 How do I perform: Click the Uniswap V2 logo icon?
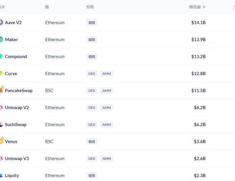tap(1, 108)
